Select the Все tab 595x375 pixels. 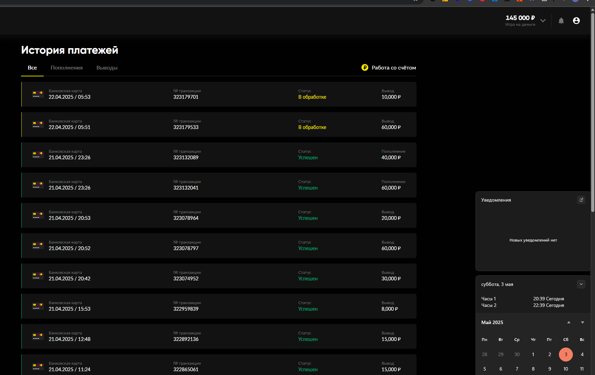coord(32,68)
